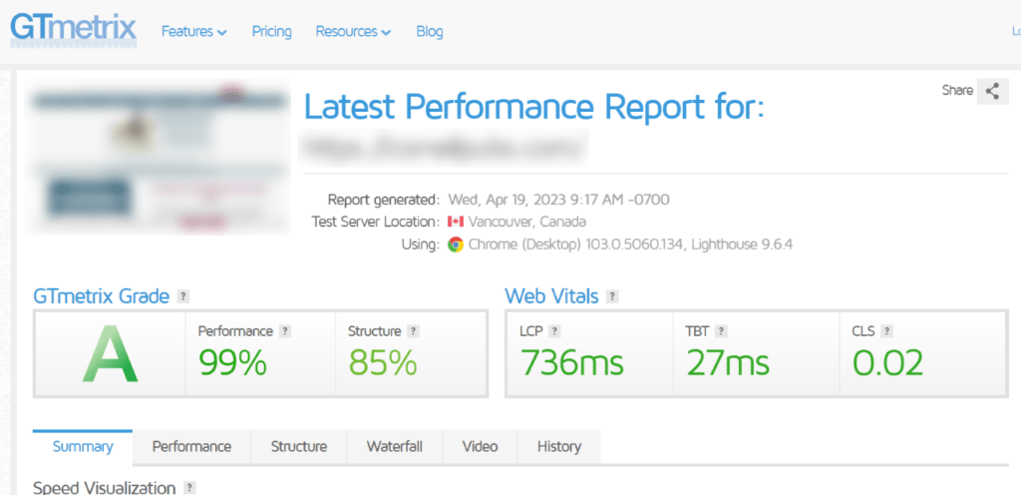This screenshot has height=495, width=1021.
Task: Click the Web Vitals heading
Action: tap(551, 297)
